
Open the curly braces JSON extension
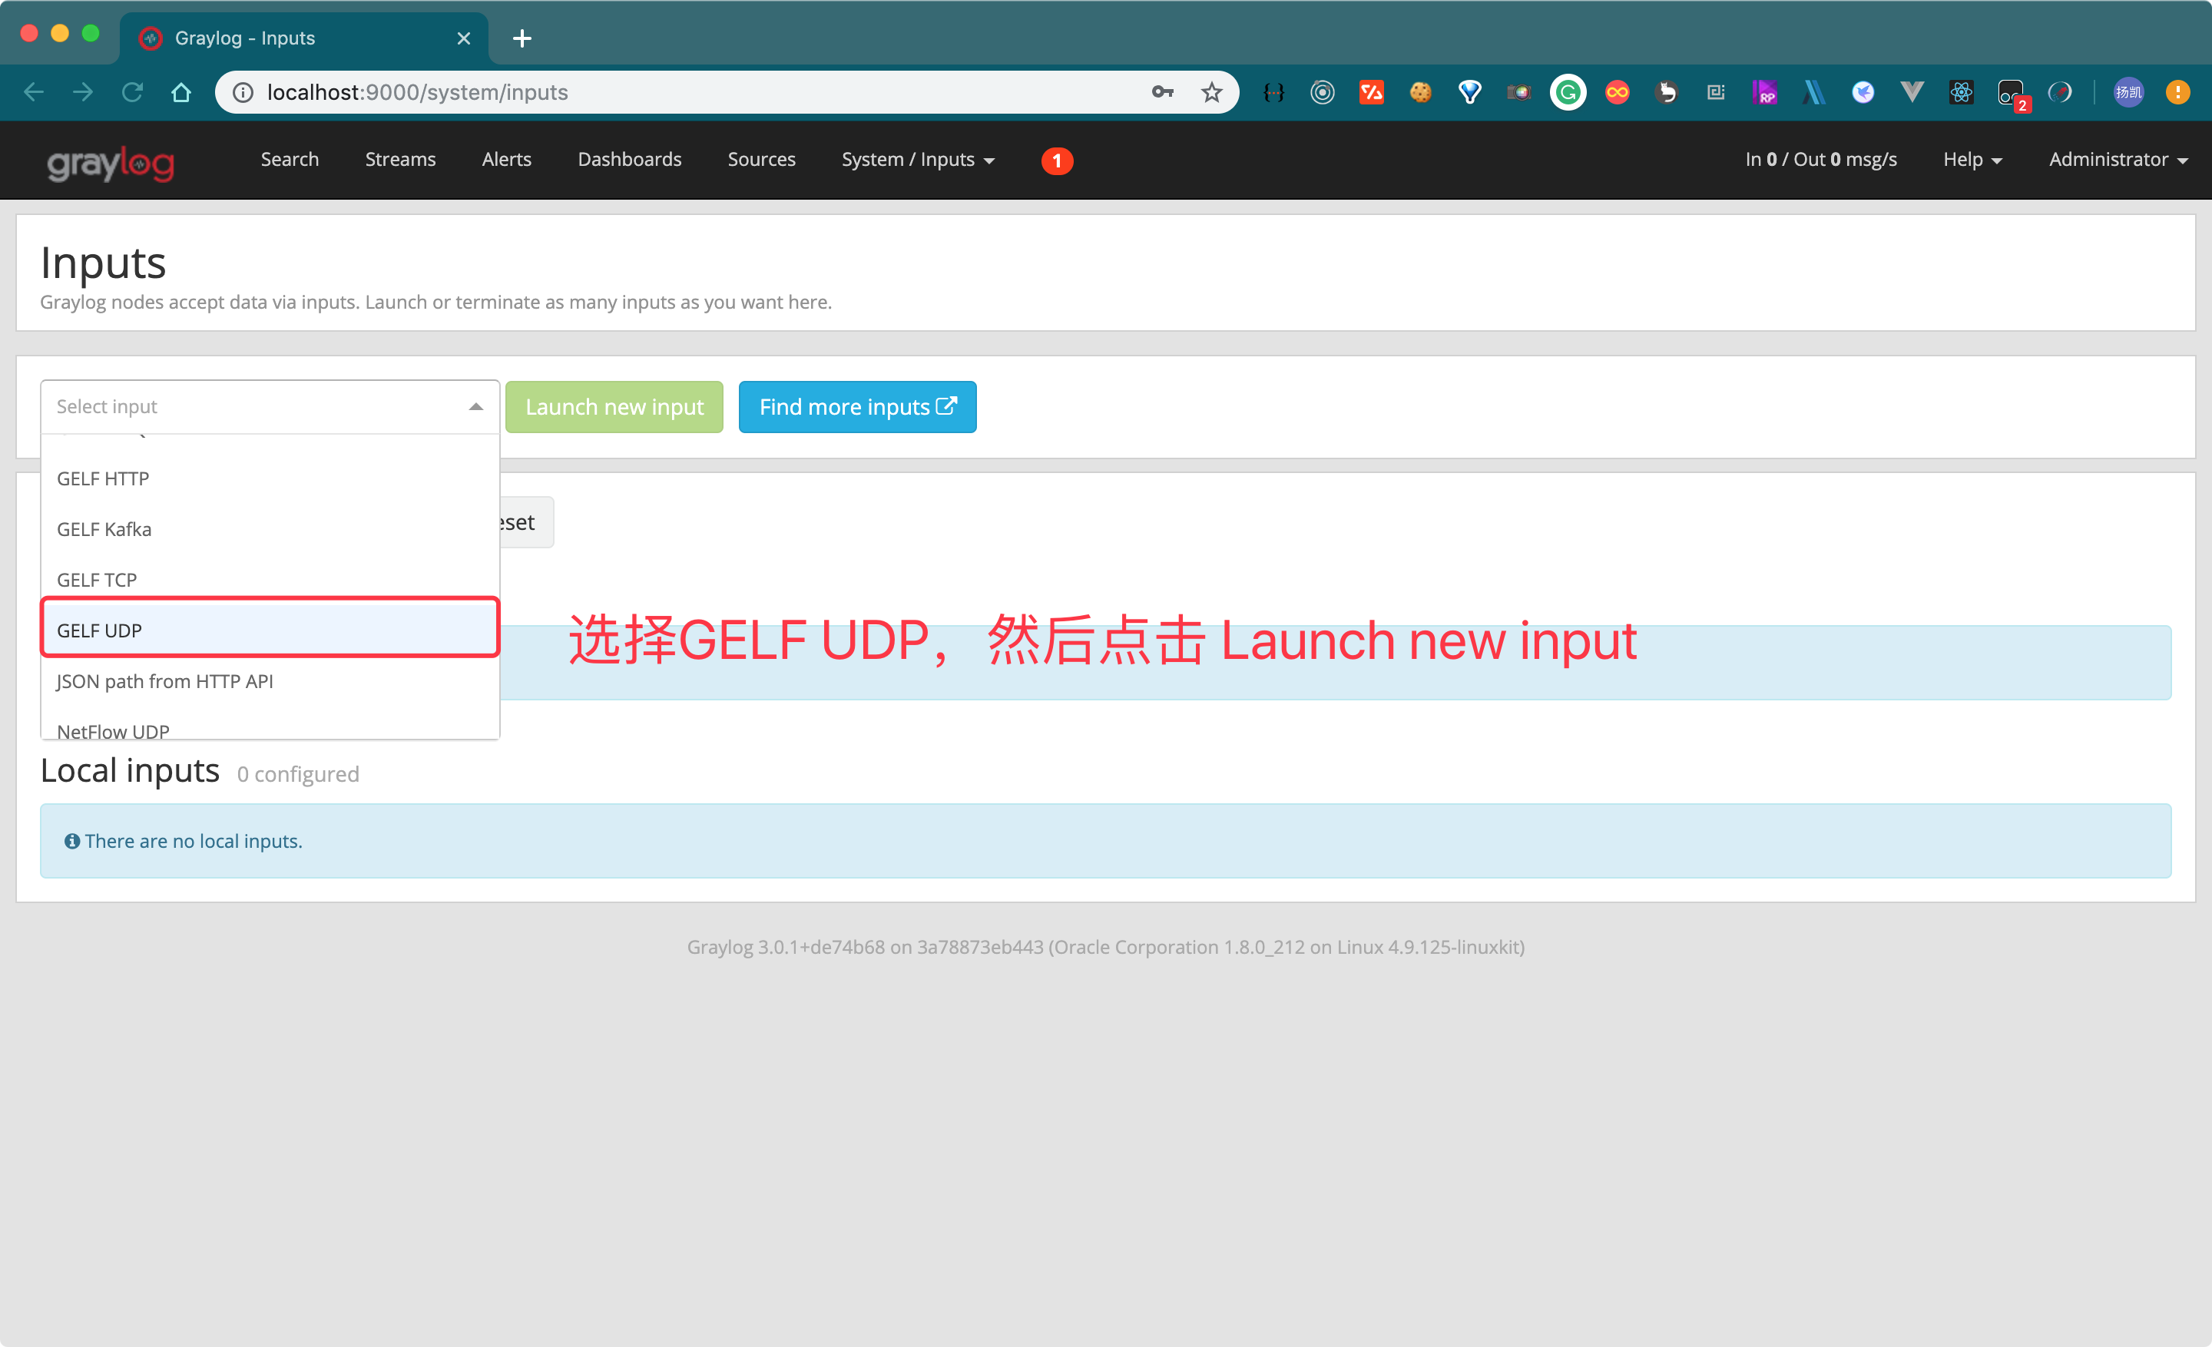point(1273,92)
